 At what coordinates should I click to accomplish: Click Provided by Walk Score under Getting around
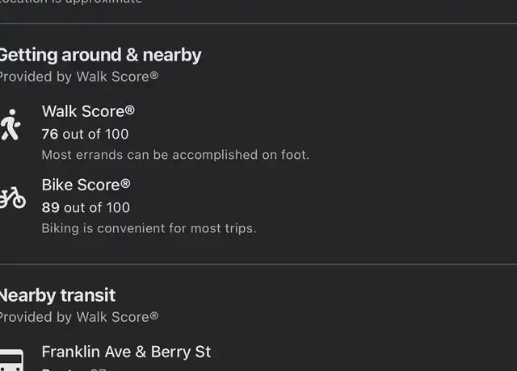pos(79,77)
